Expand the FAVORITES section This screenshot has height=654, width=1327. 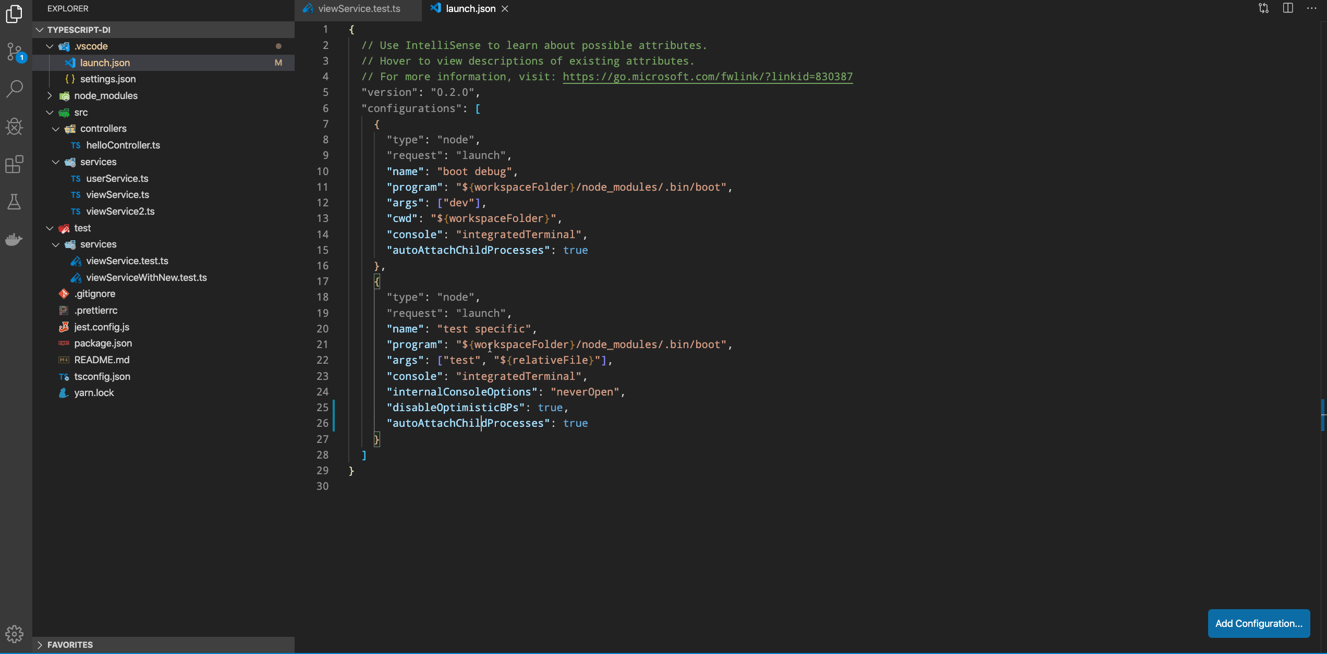(163, 645)
